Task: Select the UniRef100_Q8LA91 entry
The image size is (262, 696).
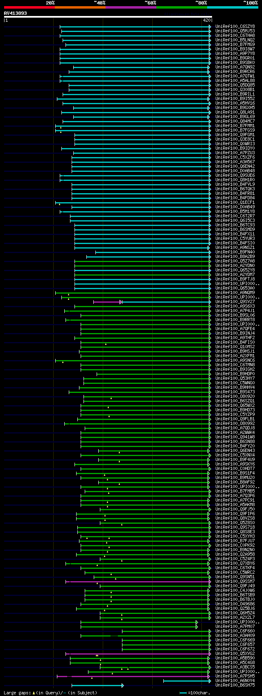Action: [235, 112]
